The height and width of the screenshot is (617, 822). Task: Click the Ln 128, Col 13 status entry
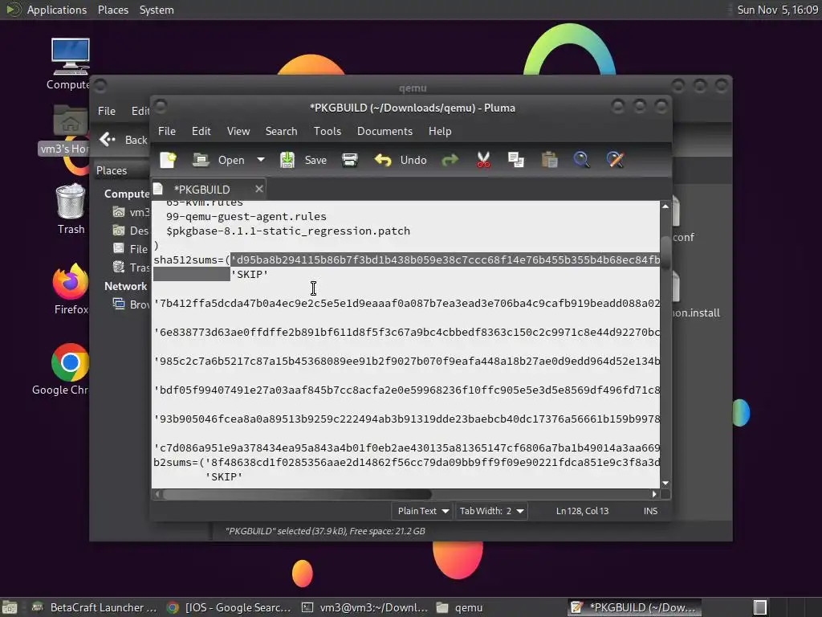582,511
